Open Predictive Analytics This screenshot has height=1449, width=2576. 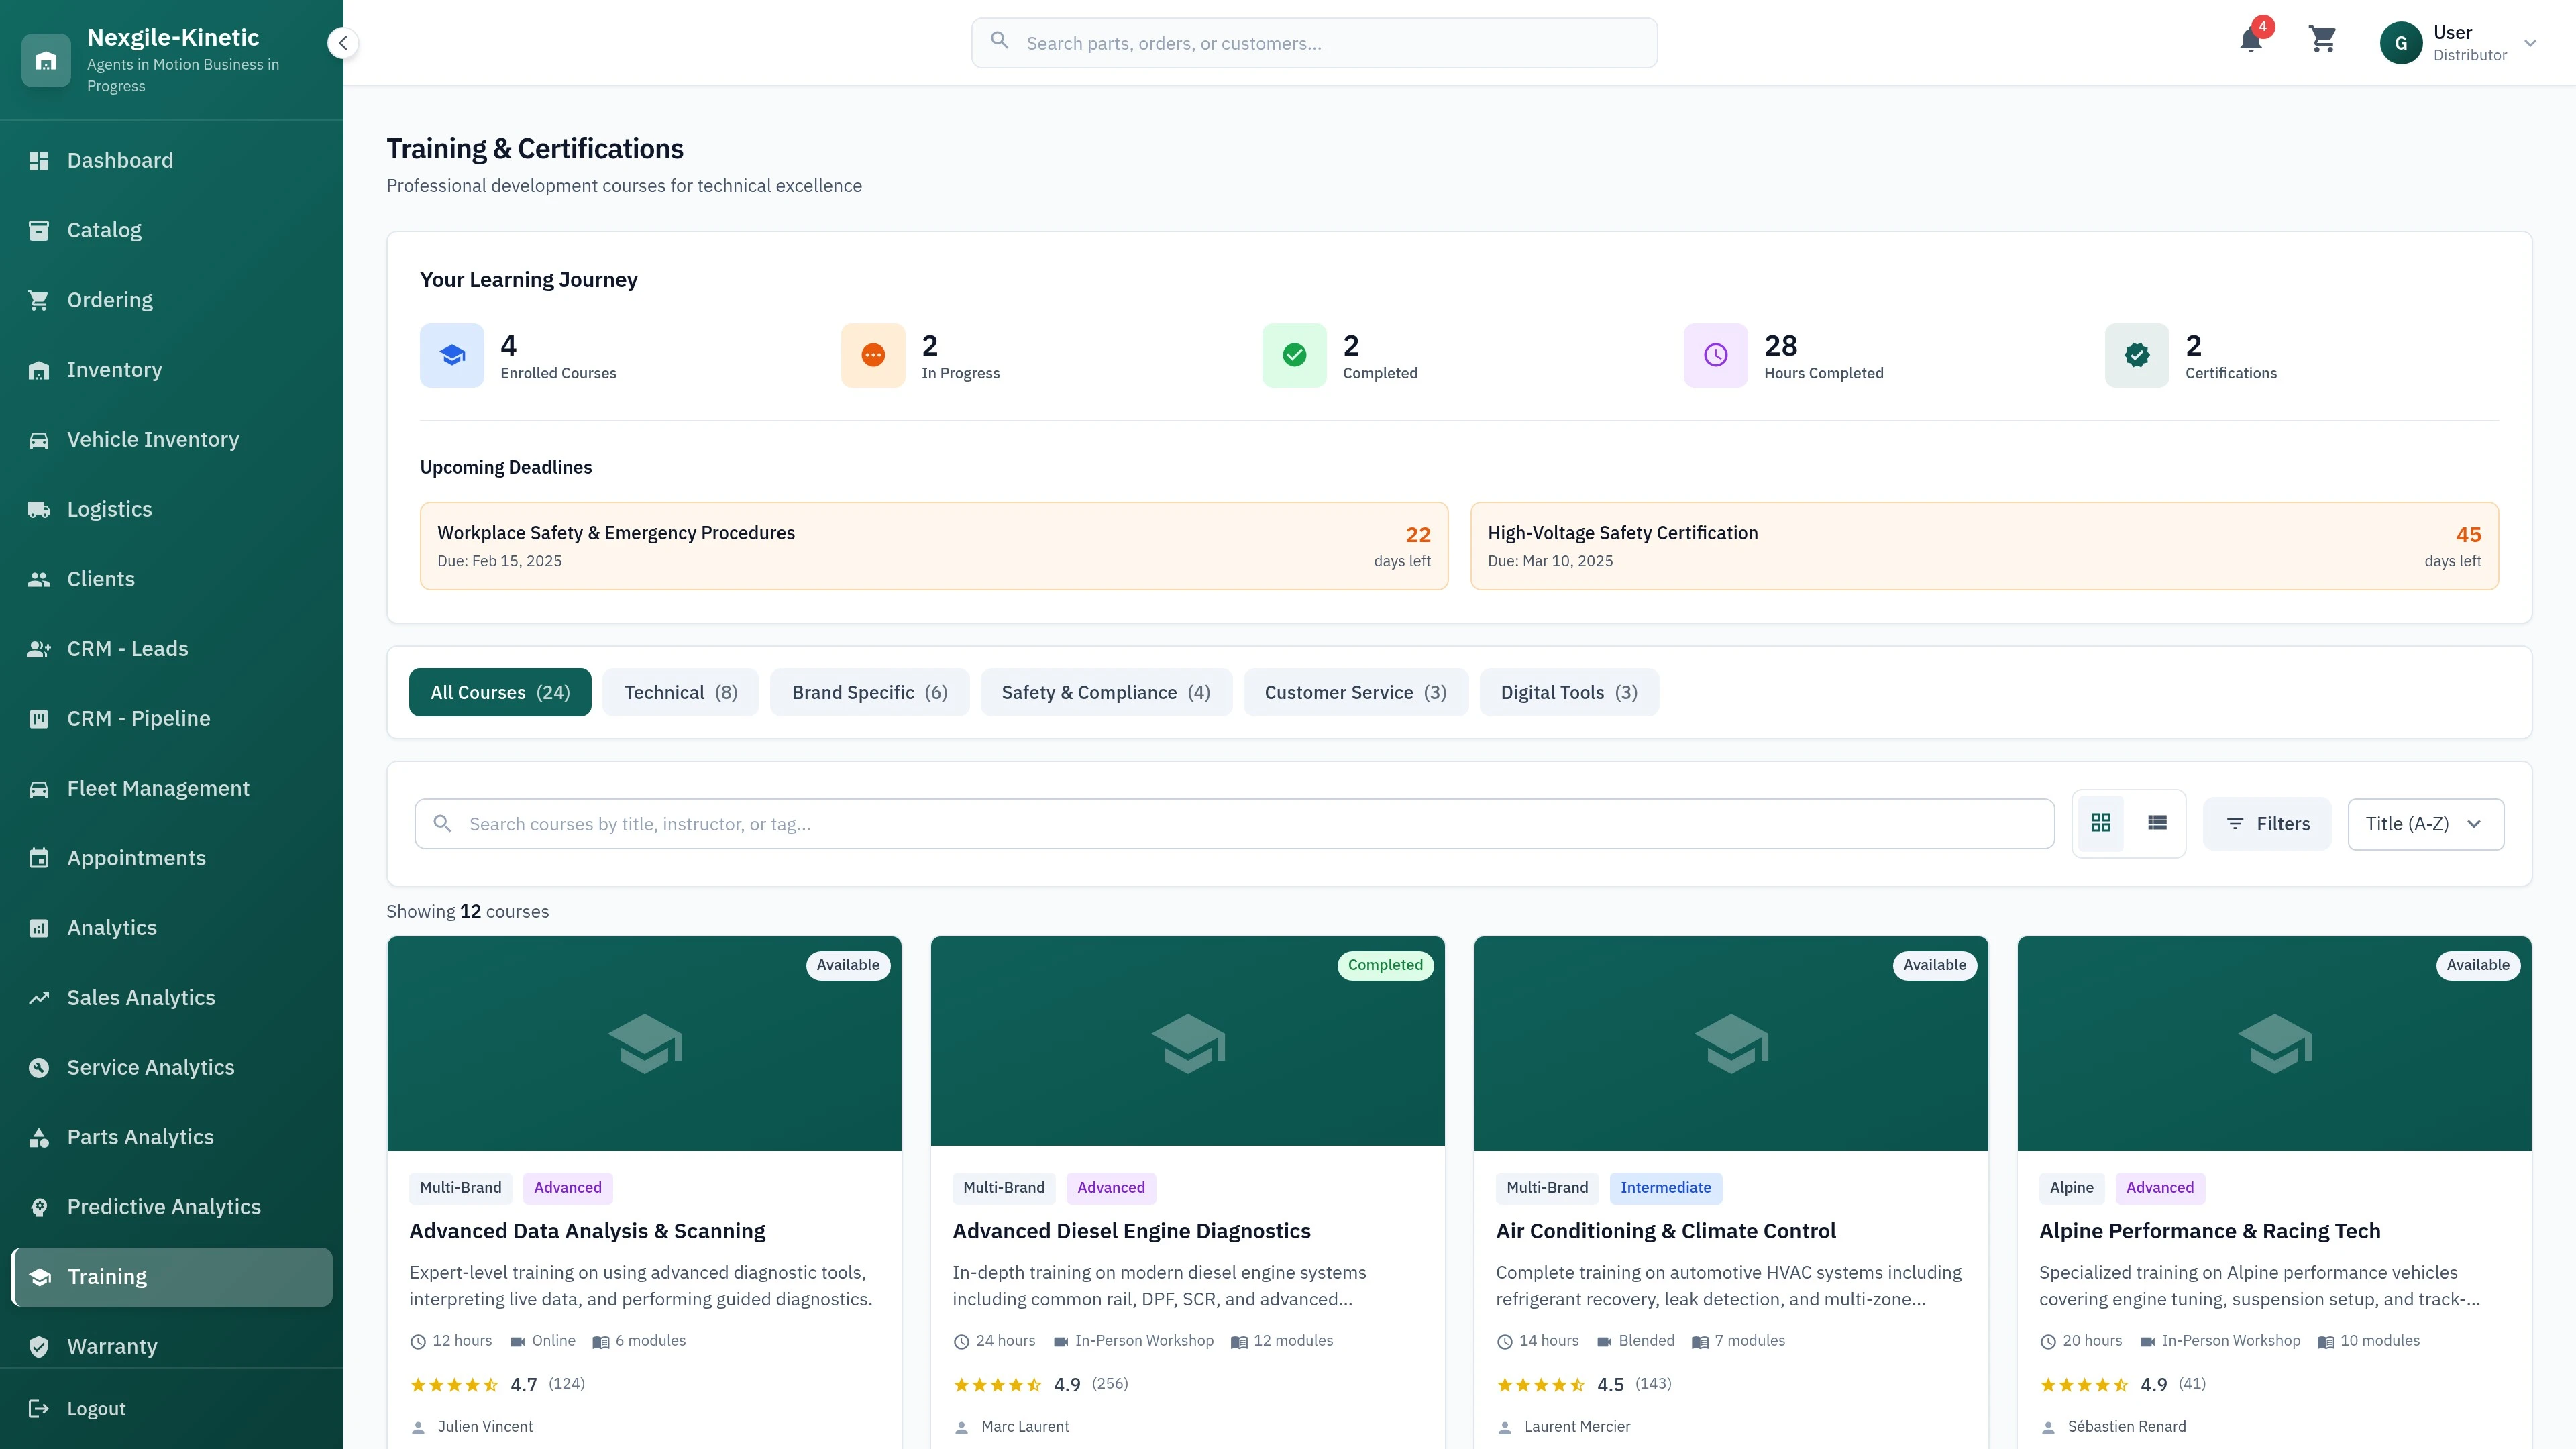pyautogui.click(x=163, y=1206)
